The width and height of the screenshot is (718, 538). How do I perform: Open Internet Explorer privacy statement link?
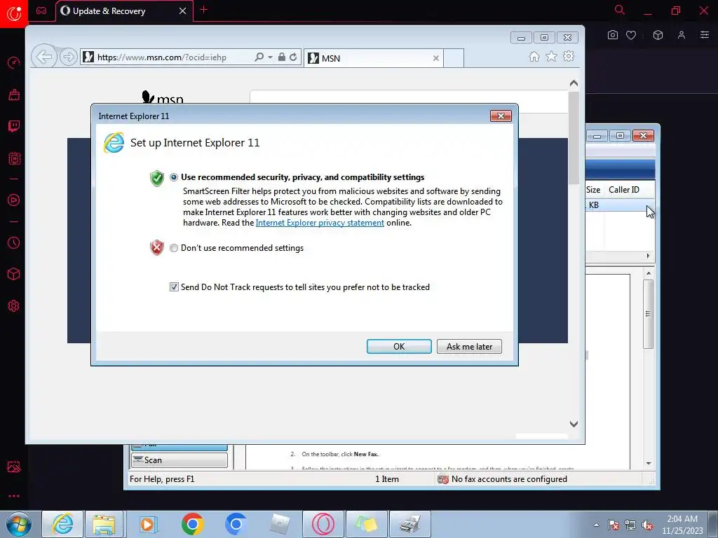[320, 223]
